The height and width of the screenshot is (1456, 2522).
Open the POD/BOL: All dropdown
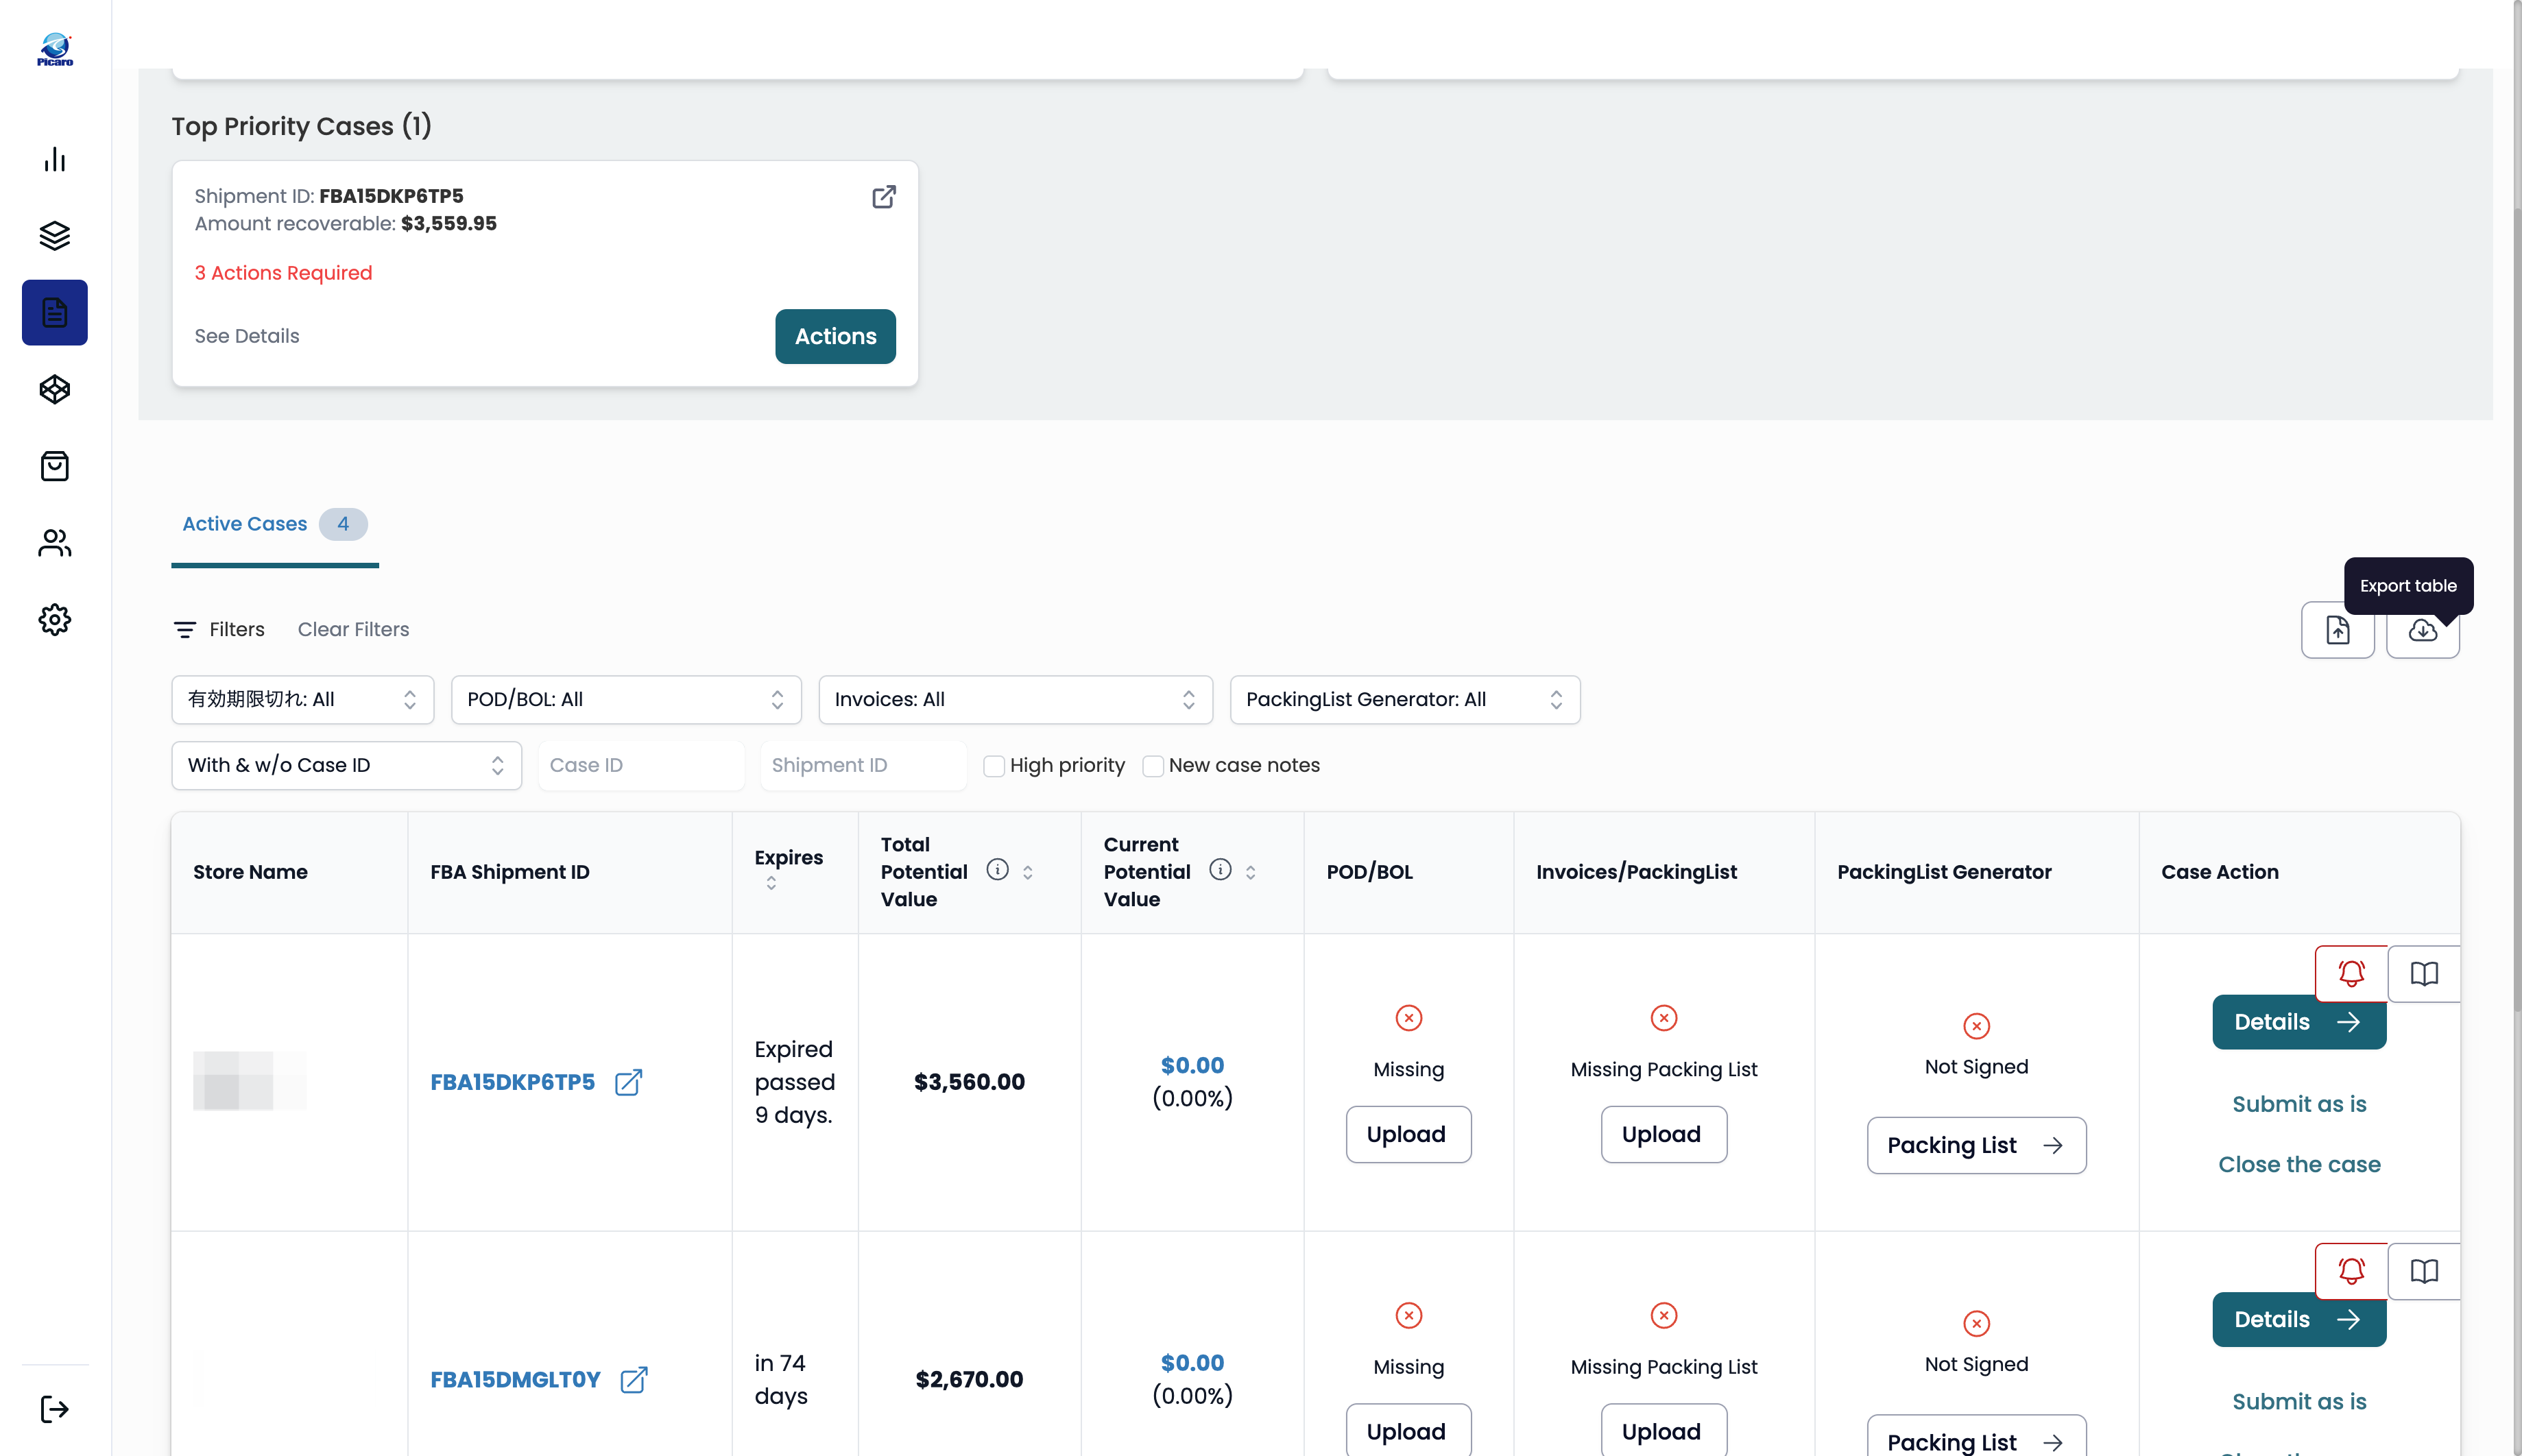626,700
